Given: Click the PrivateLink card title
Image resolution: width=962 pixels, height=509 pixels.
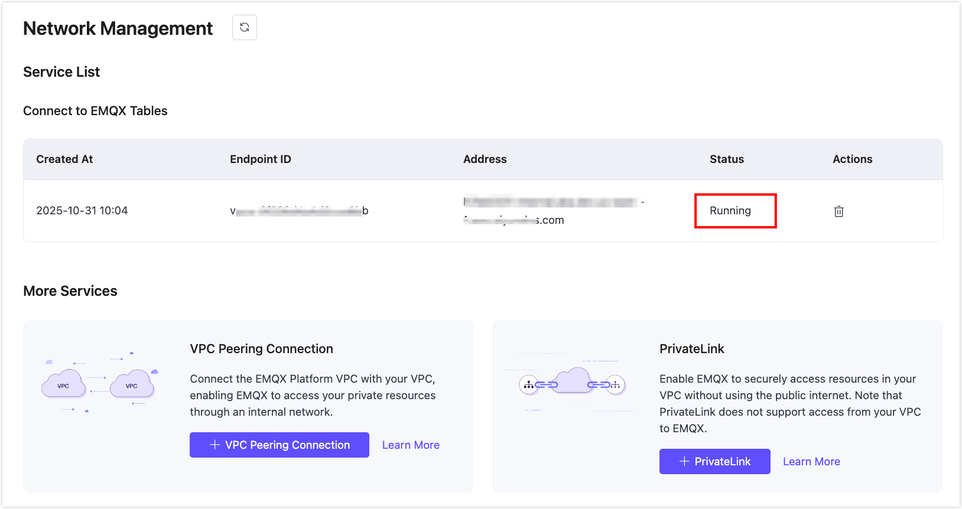Looking at the screenshot, I should [x=691, y=349].
